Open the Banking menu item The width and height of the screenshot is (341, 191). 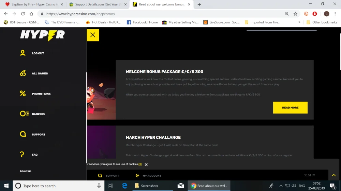point(38,114)
